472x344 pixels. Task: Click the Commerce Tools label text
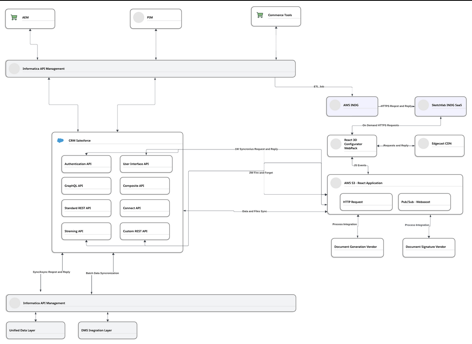click(x=280, y=15)
